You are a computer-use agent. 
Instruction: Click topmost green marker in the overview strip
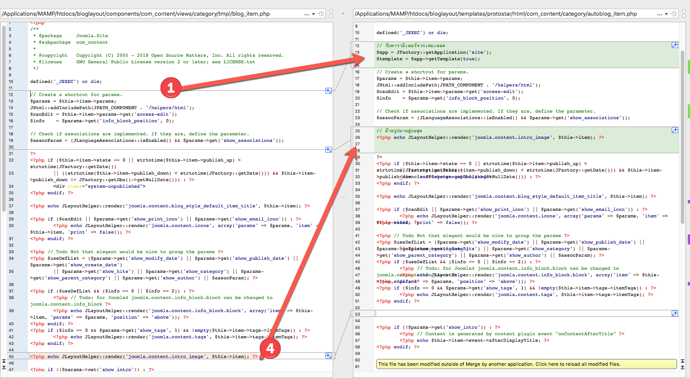tap(689, 67)
